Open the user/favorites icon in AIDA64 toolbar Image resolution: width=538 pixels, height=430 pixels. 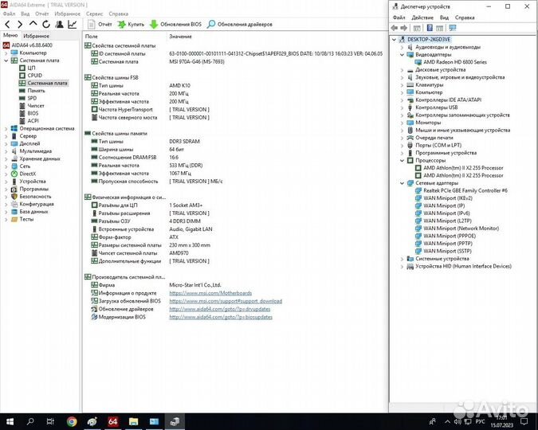click(x=59, y=24)
